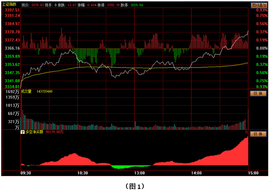Screen dimensions: 269x193
Task: Select the 上证指数 title label
Action: 10,5
